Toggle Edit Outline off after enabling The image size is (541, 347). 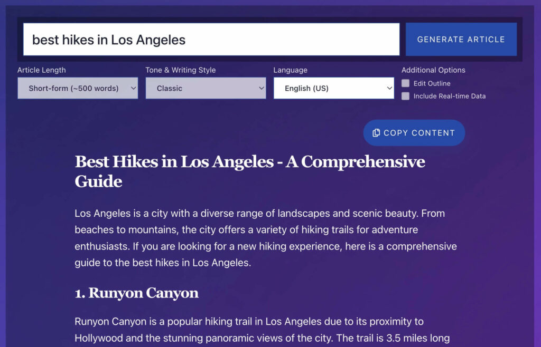[x=405, y=83]
